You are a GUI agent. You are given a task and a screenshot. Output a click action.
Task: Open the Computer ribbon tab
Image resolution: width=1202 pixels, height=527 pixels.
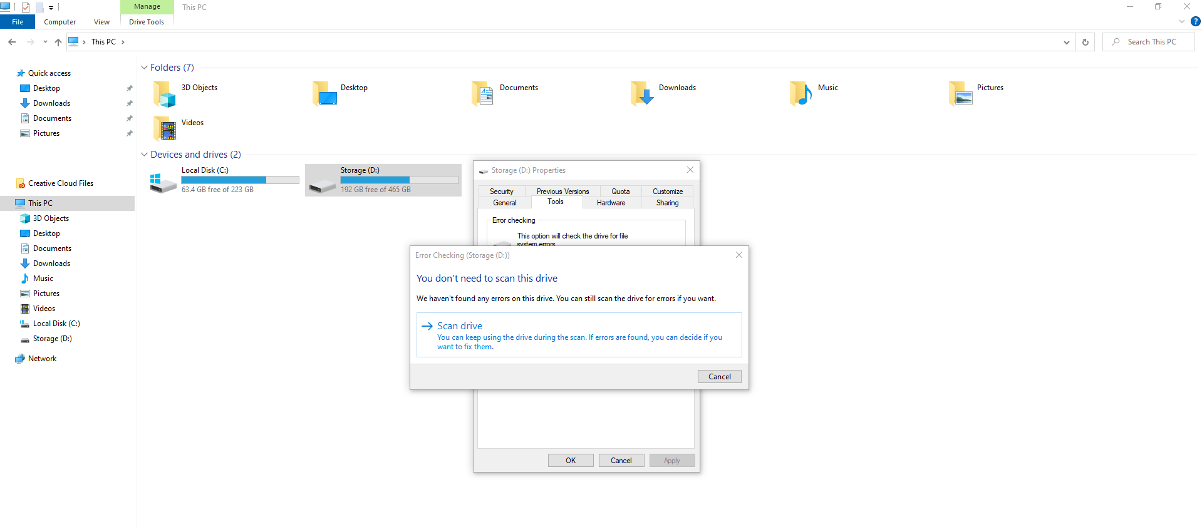point(60,22)
